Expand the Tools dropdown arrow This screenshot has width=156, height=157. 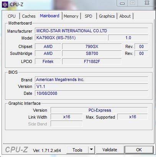point(91,150)
